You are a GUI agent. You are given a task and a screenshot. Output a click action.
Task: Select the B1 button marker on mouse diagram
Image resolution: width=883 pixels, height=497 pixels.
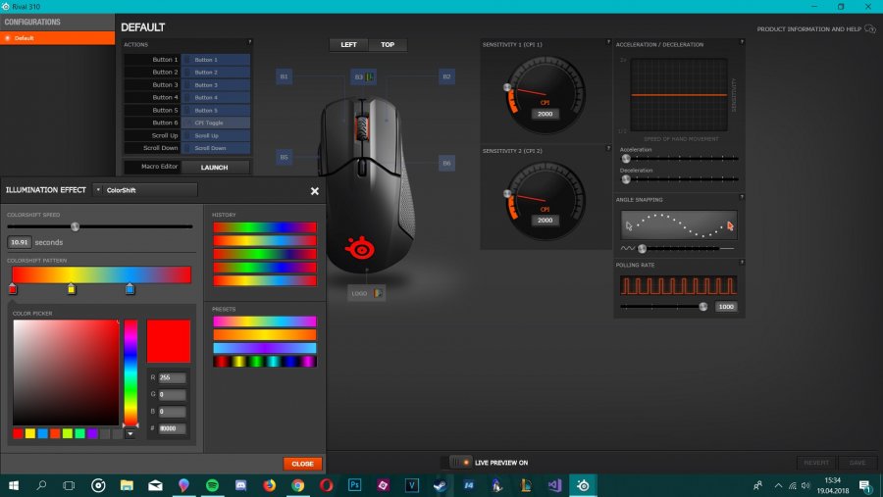pos(284,76)
